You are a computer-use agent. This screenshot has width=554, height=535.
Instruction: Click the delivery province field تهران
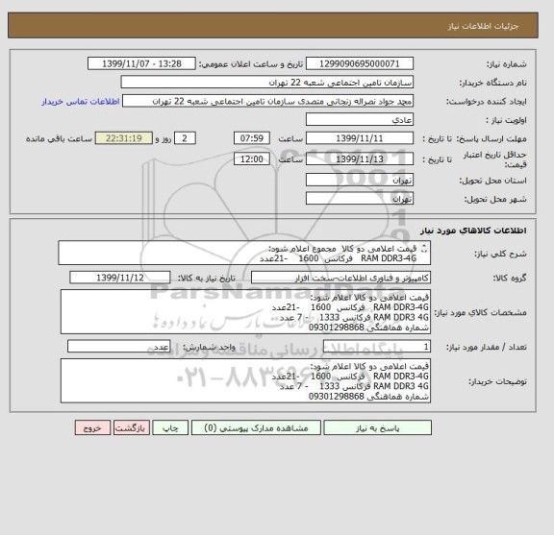click(360, 180)
